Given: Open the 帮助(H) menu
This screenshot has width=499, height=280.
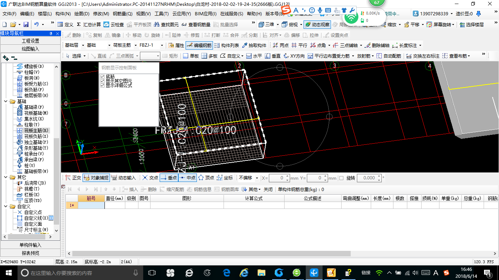Looking at the screenshot, I should [x=255, y=14].
